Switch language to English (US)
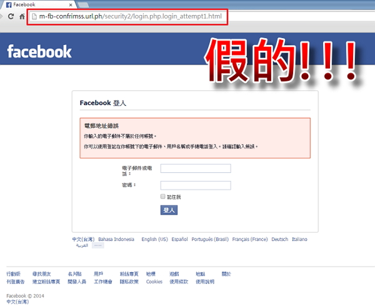This screenshot has height=308, width=375. click(154, 239)
